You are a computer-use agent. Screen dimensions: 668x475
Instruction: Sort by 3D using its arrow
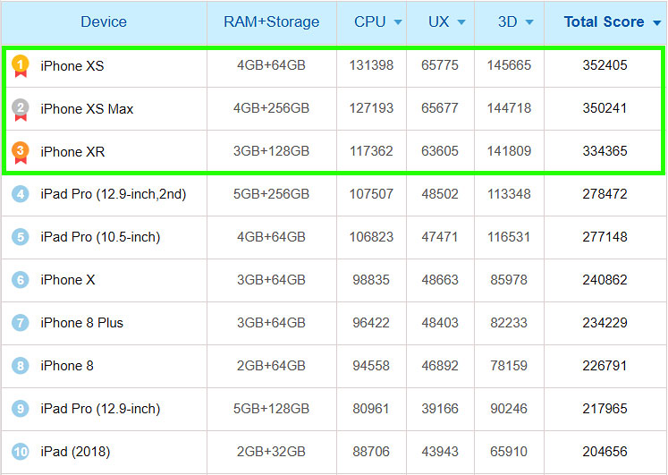tap(529, 22)
